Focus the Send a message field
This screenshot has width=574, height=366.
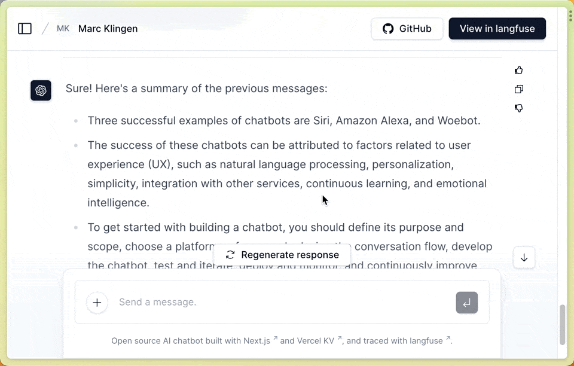pyautogui.click(x=239, y=303)
